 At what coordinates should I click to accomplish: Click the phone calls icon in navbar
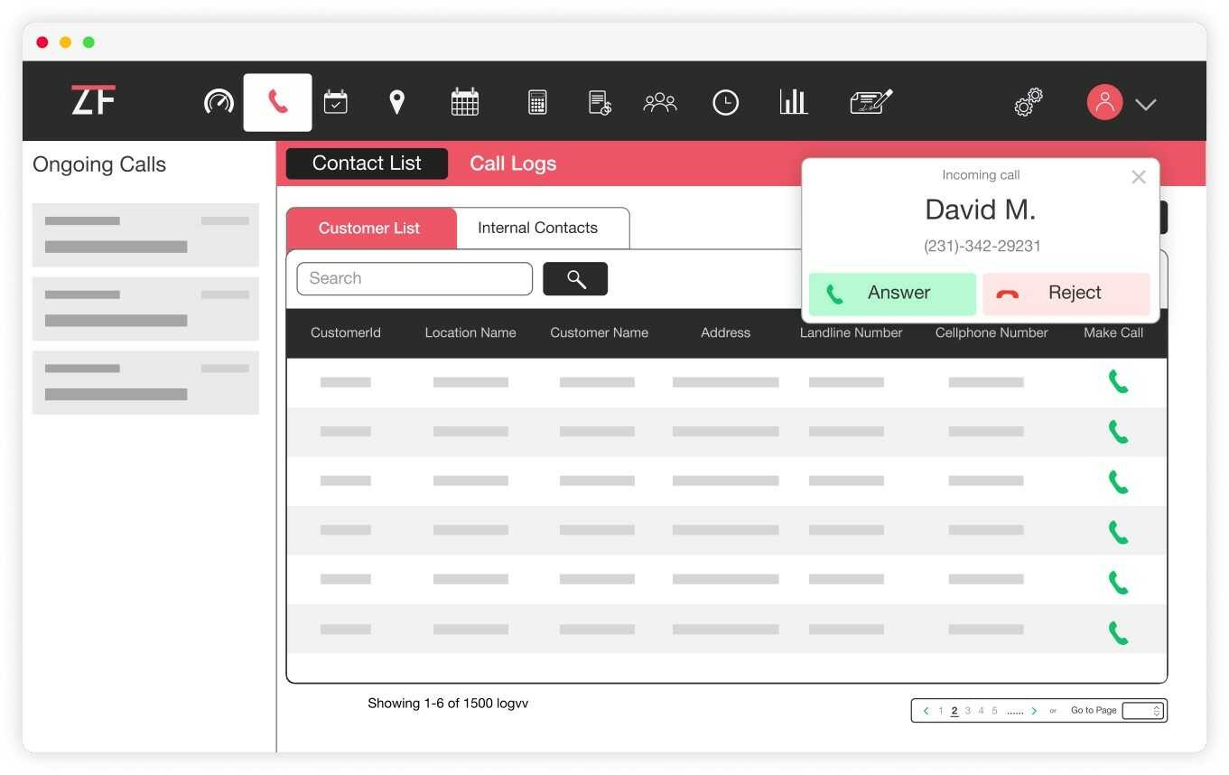coord(277,102)
